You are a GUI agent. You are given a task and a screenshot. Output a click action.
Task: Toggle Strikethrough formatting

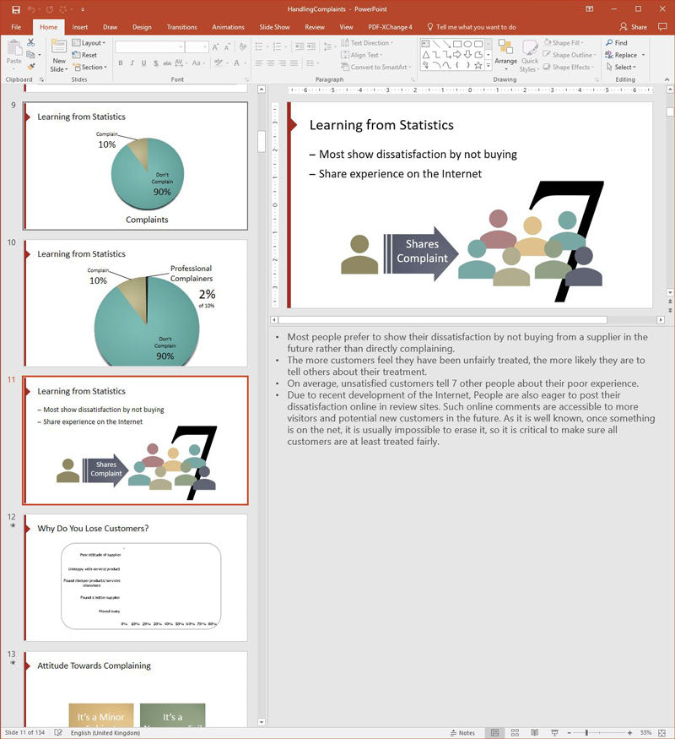click(167, 62)
